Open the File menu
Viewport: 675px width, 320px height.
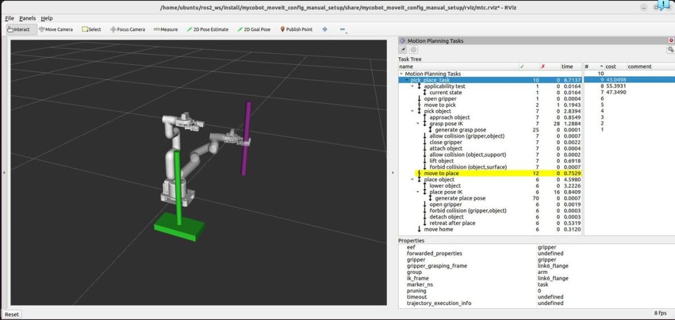[9, 18]
